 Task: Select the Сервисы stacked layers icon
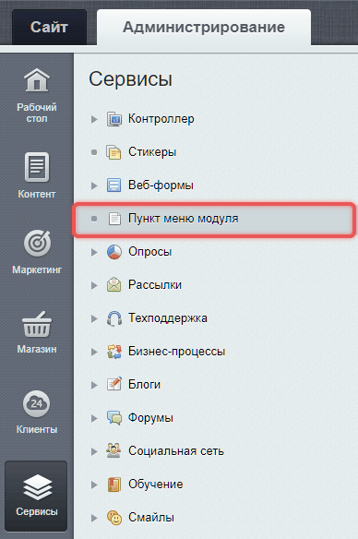37,487
